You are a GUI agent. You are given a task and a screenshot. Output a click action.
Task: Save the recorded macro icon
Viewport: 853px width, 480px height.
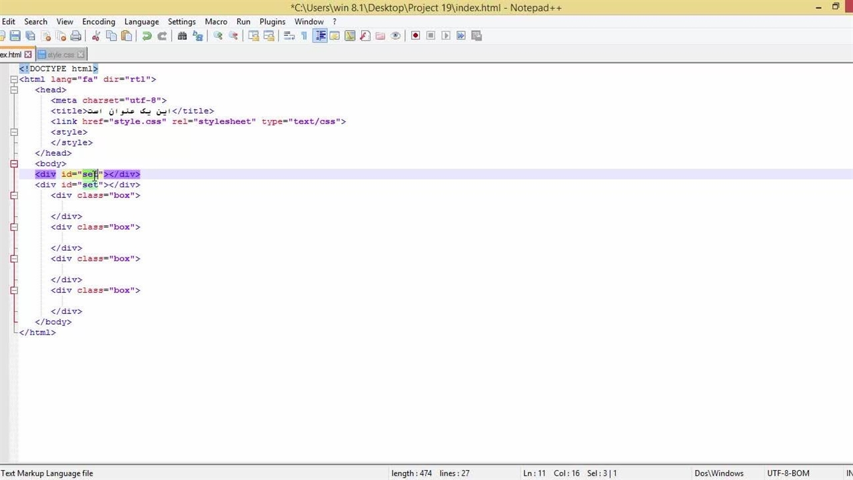click(476, 36)
